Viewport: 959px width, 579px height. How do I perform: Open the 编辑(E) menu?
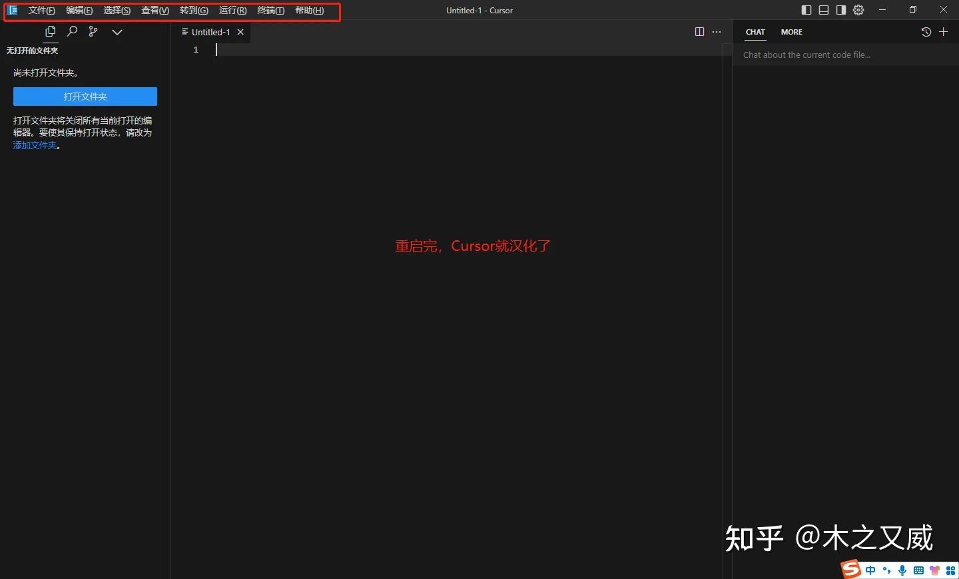point(79,11)
